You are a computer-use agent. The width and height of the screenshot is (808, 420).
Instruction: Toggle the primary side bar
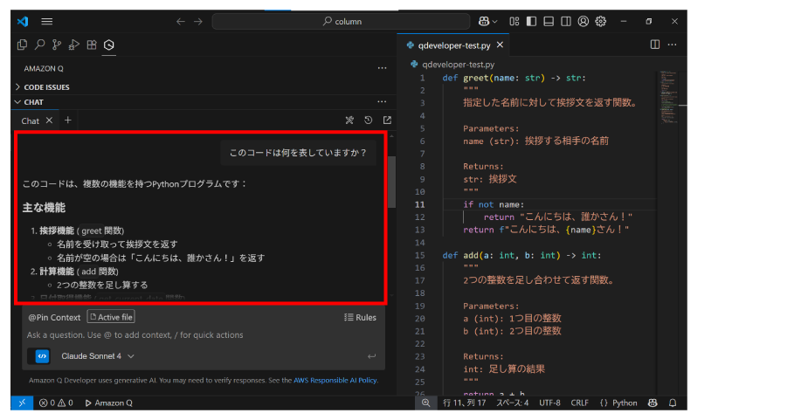531,21
